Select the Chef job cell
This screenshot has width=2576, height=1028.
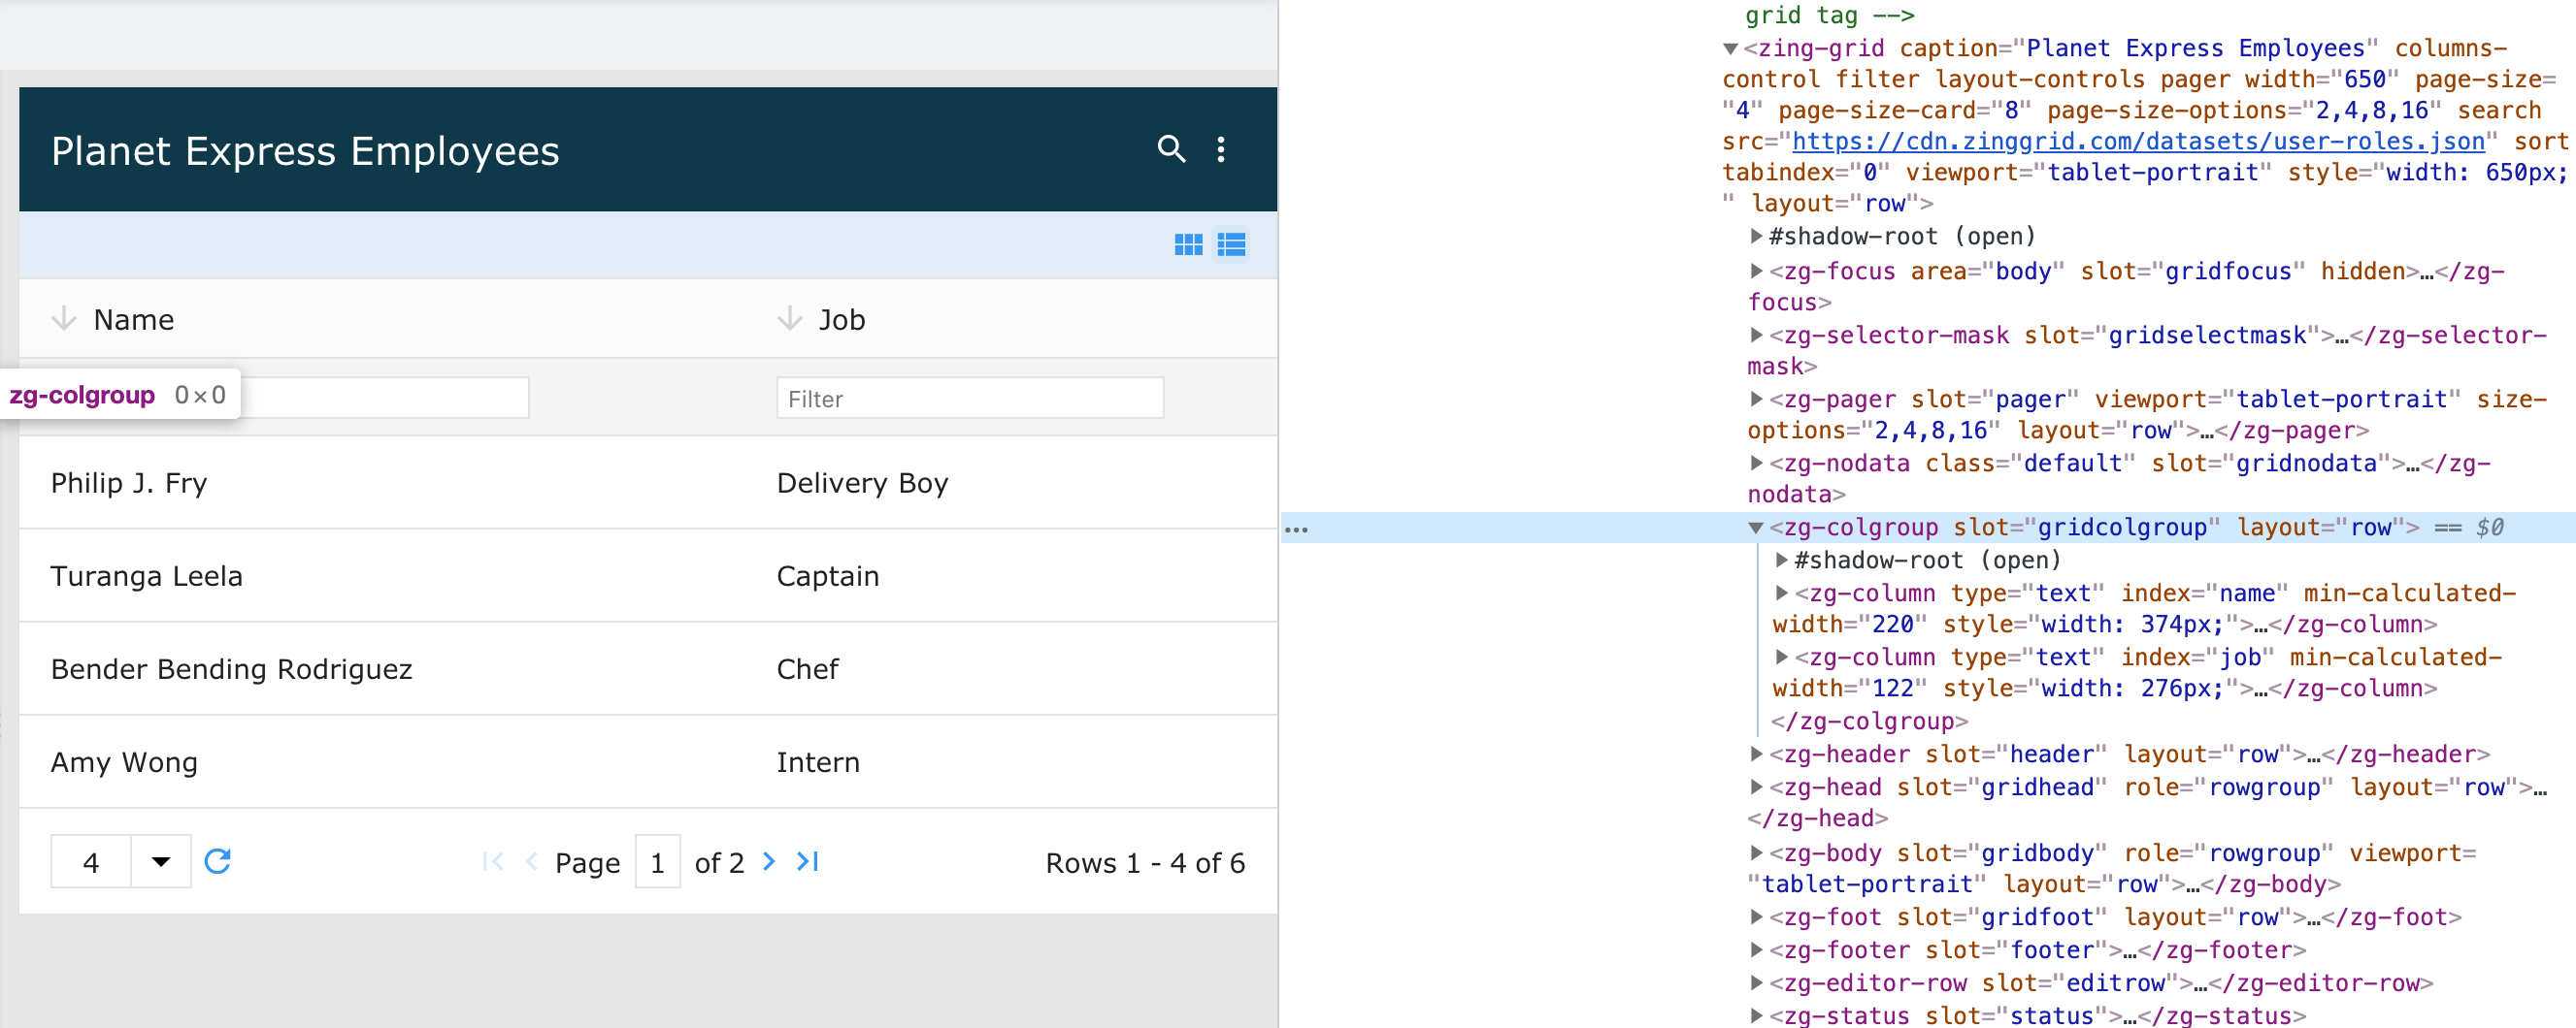pos(1011,668)
